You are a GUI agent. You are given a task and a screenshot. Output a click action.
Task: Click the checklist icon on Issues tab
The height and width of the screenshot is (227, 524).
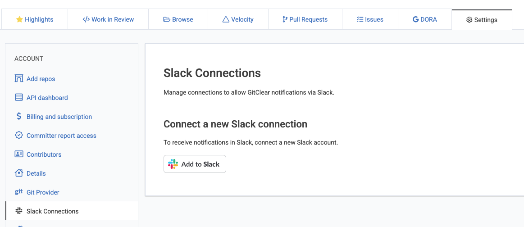point(360,19)
